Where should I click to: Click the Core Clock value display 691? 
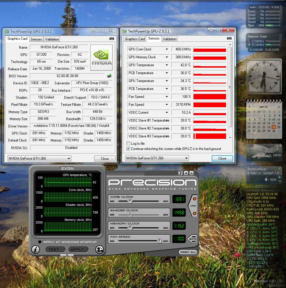point(179,199)
